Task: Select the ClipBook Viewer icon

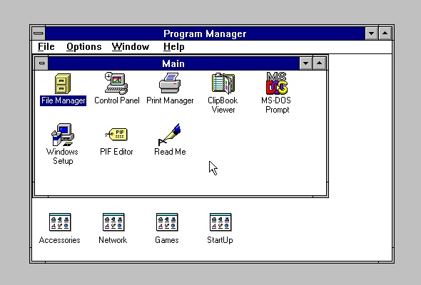Action: 223,83
